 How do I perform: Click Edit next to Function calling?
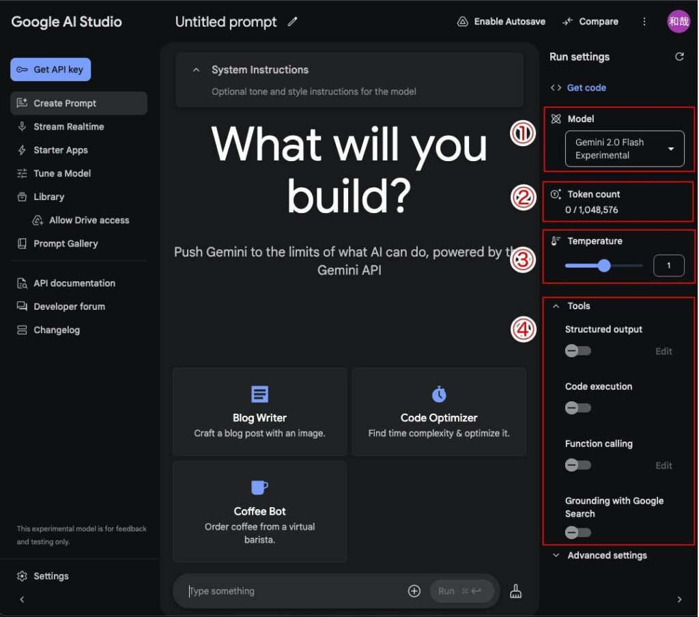point(664,465)
